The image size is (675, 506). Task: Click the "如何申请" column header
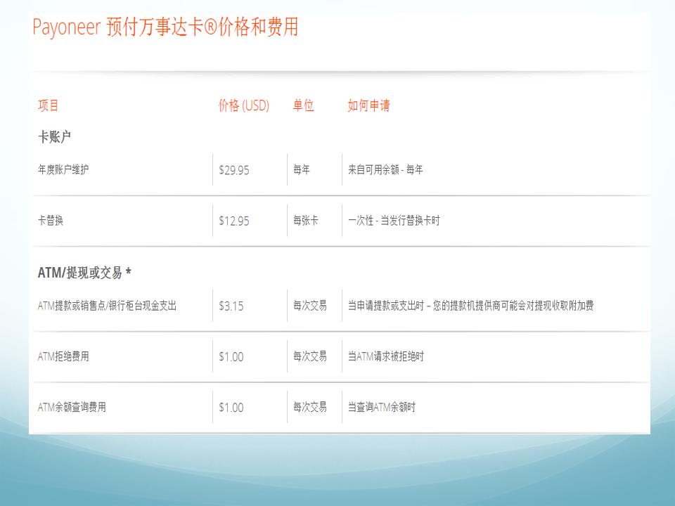[369, 105]
